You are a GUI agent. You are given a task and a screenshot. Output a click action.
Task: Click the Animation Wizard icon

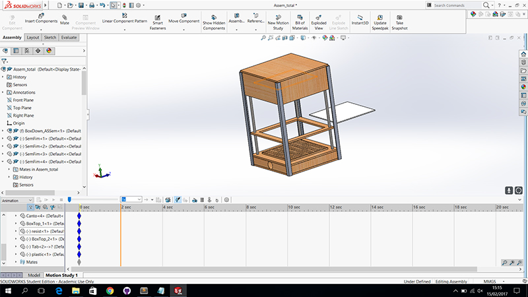click(x=168, y=200)
